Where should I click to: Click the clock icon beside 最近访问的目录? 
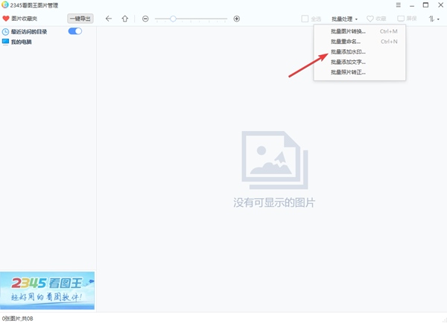[6, 32]
